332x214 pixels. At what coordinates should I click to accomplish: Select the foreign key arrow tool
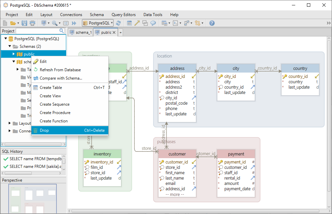pos(137,23)
